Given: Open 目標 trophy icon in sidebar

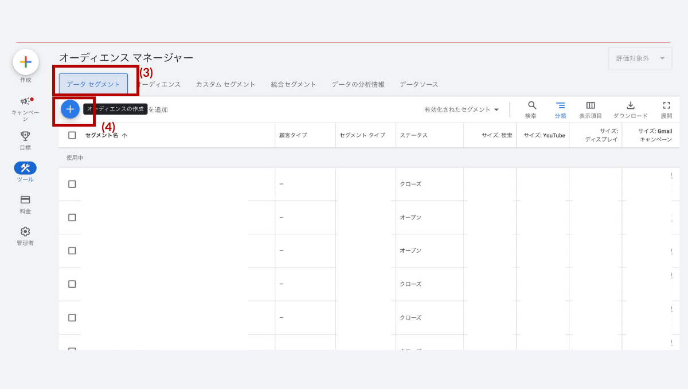Looking at the screenshot, I should click(x=25, y=136).
